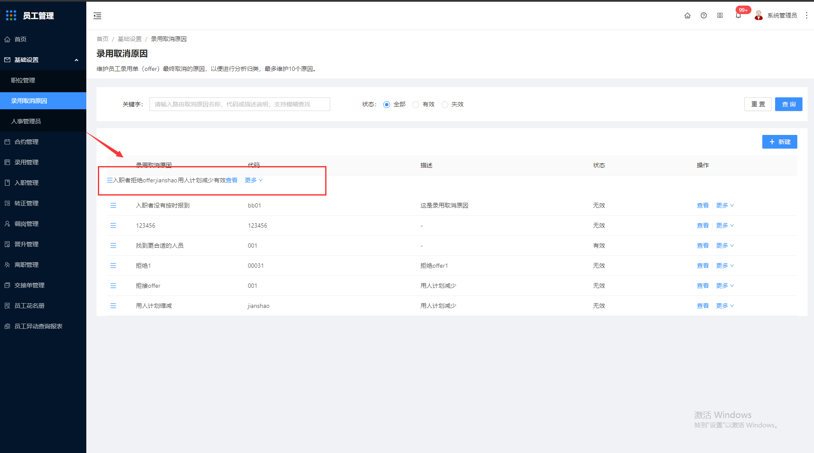Open 转正管理 in sidebar

43,203
